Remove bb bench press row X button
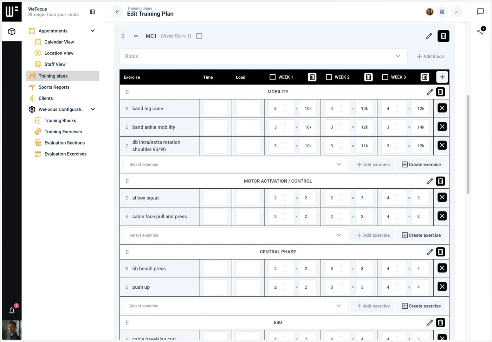Screen dimensions: 492x342 point(442,268)
